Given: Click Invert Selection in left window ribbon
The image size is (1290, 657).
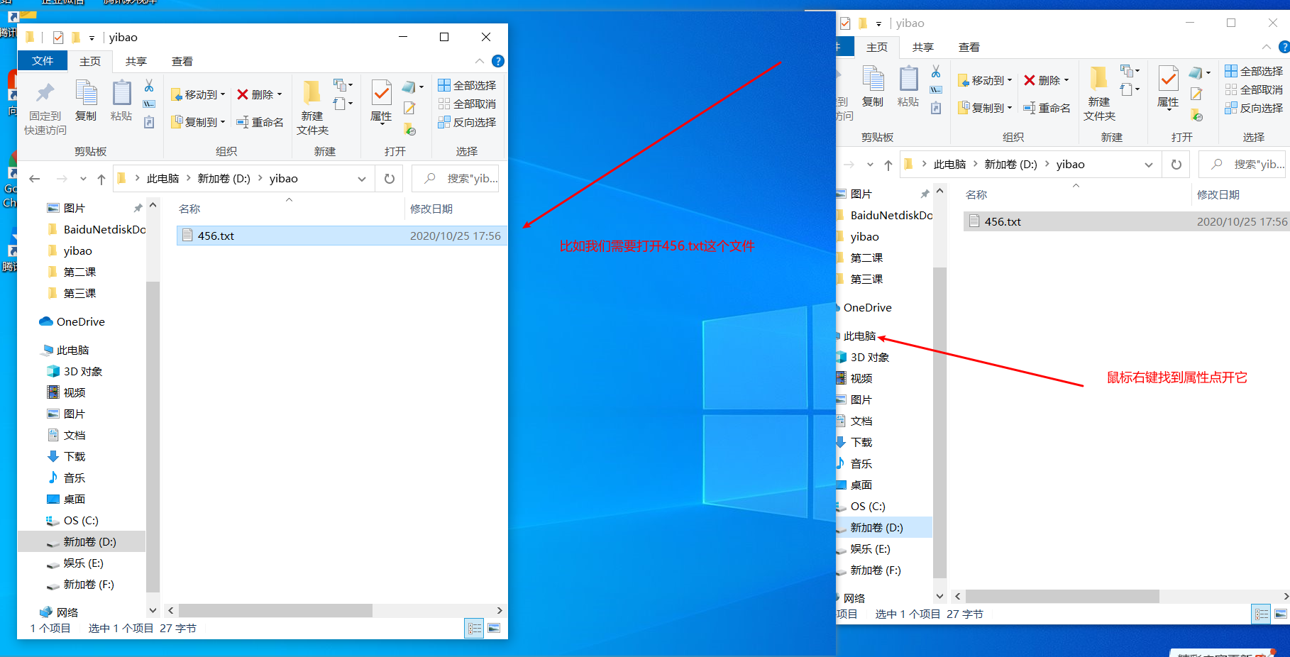Looking at the screenshot, I should [467, 122].
